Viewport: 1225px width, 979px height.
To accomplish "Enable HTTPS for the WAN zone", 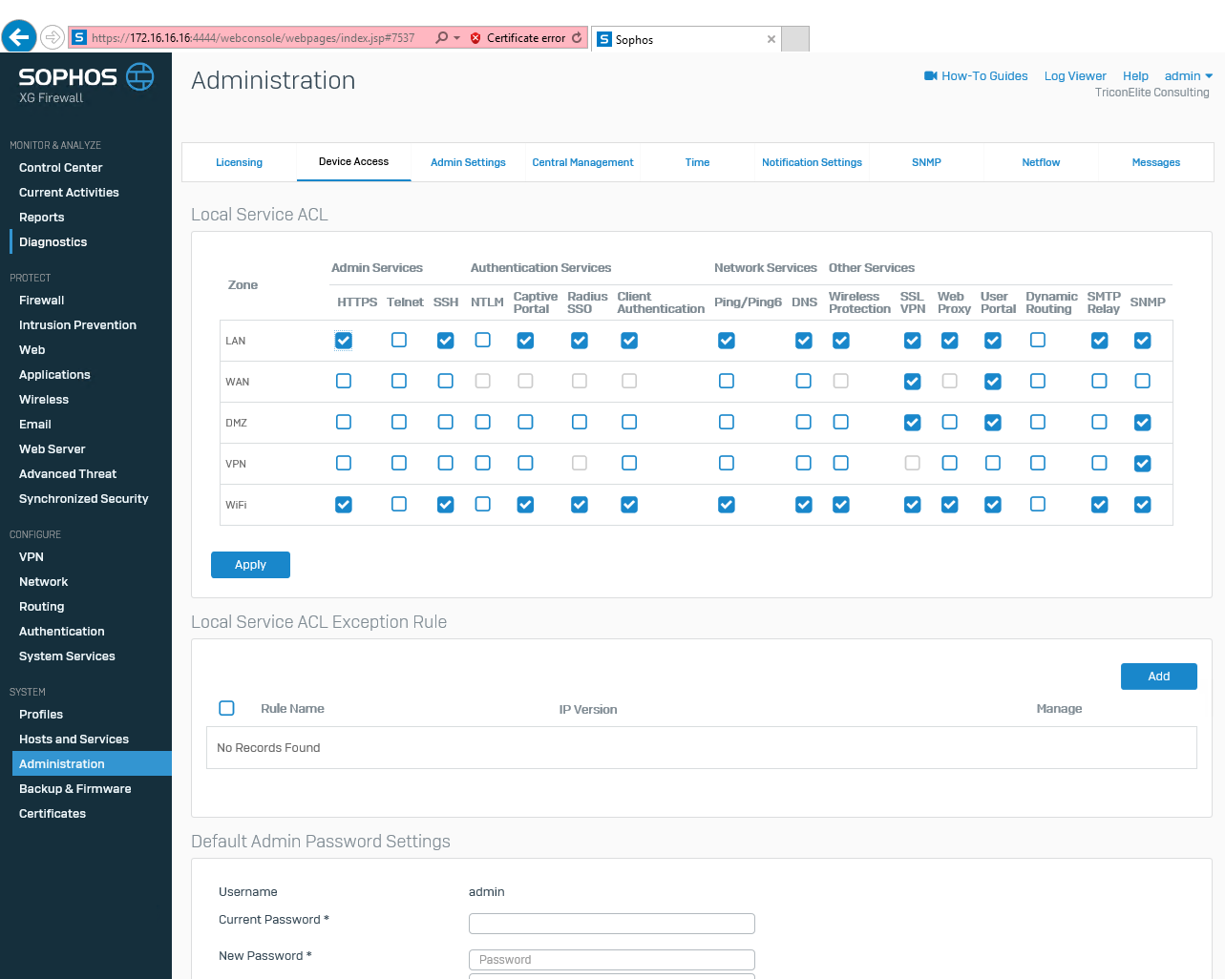I will 344,382.
